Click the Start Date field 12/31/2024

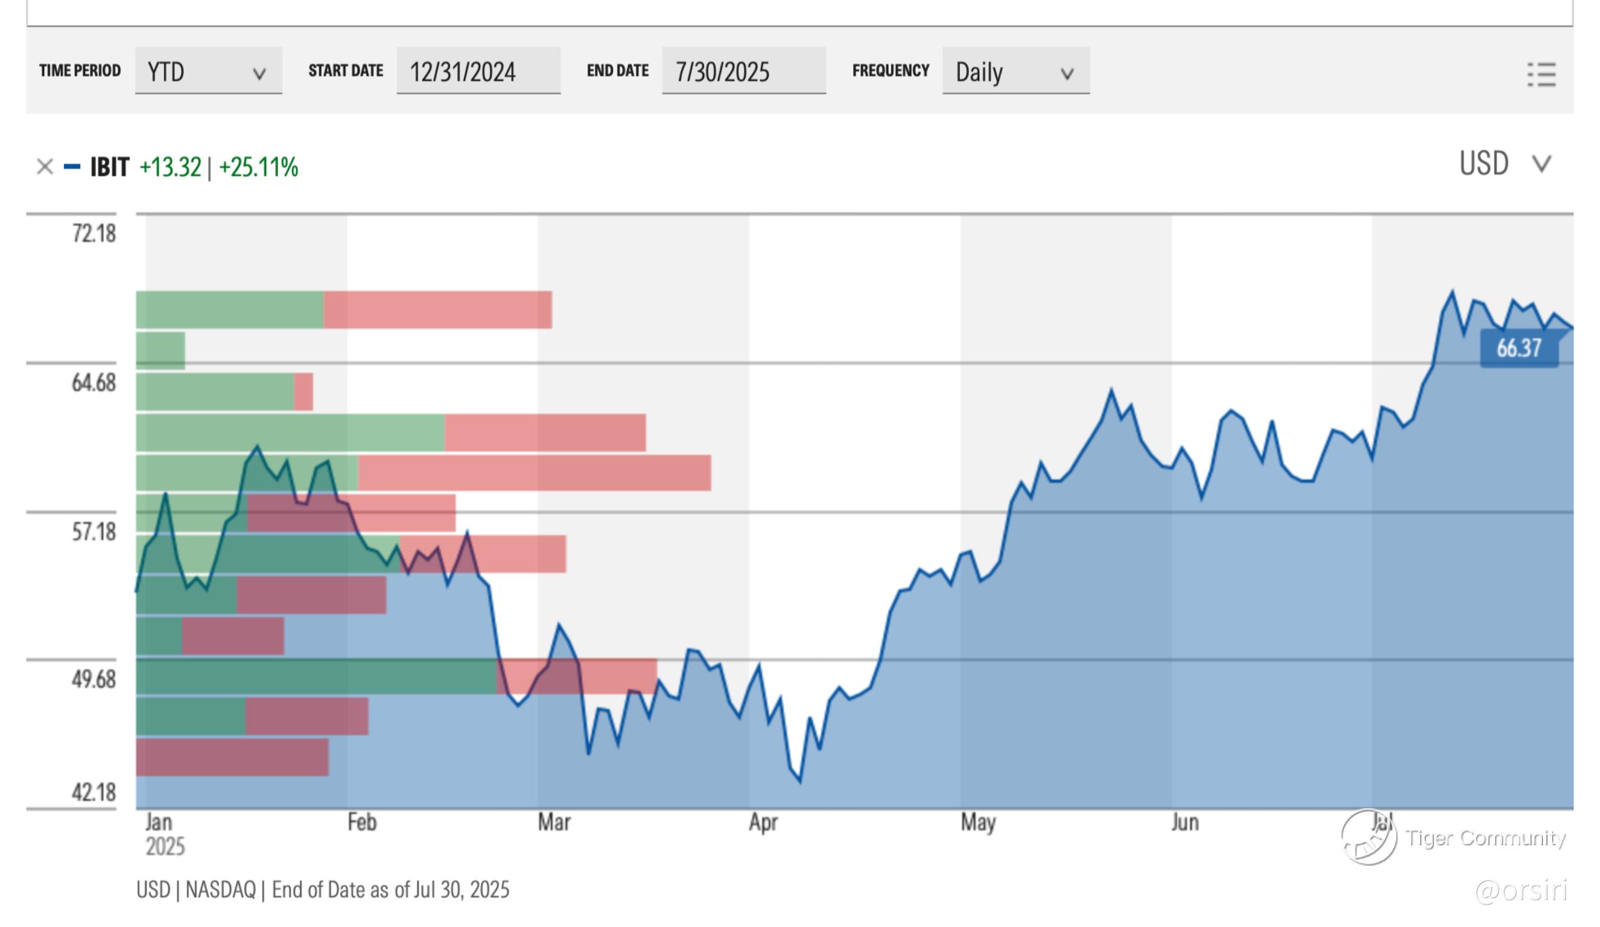click(477, 71)
